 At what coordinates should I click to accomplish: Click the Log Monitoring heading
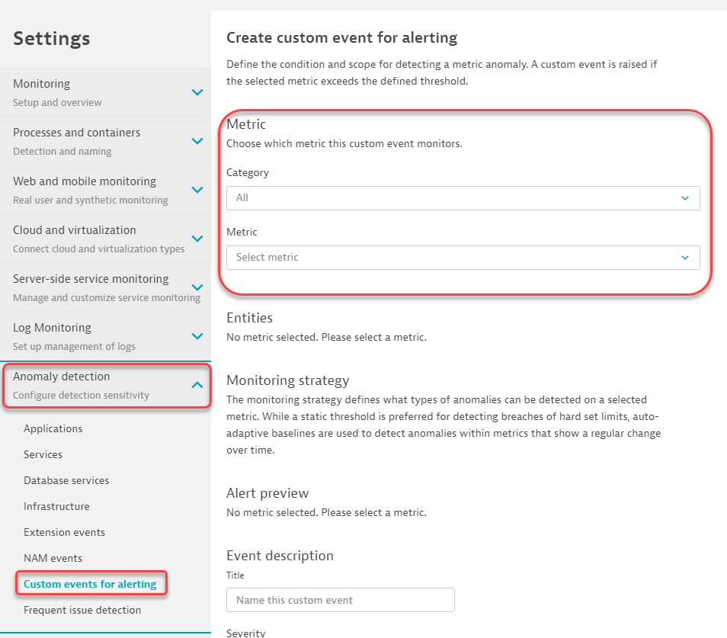[x=52, y=328]
